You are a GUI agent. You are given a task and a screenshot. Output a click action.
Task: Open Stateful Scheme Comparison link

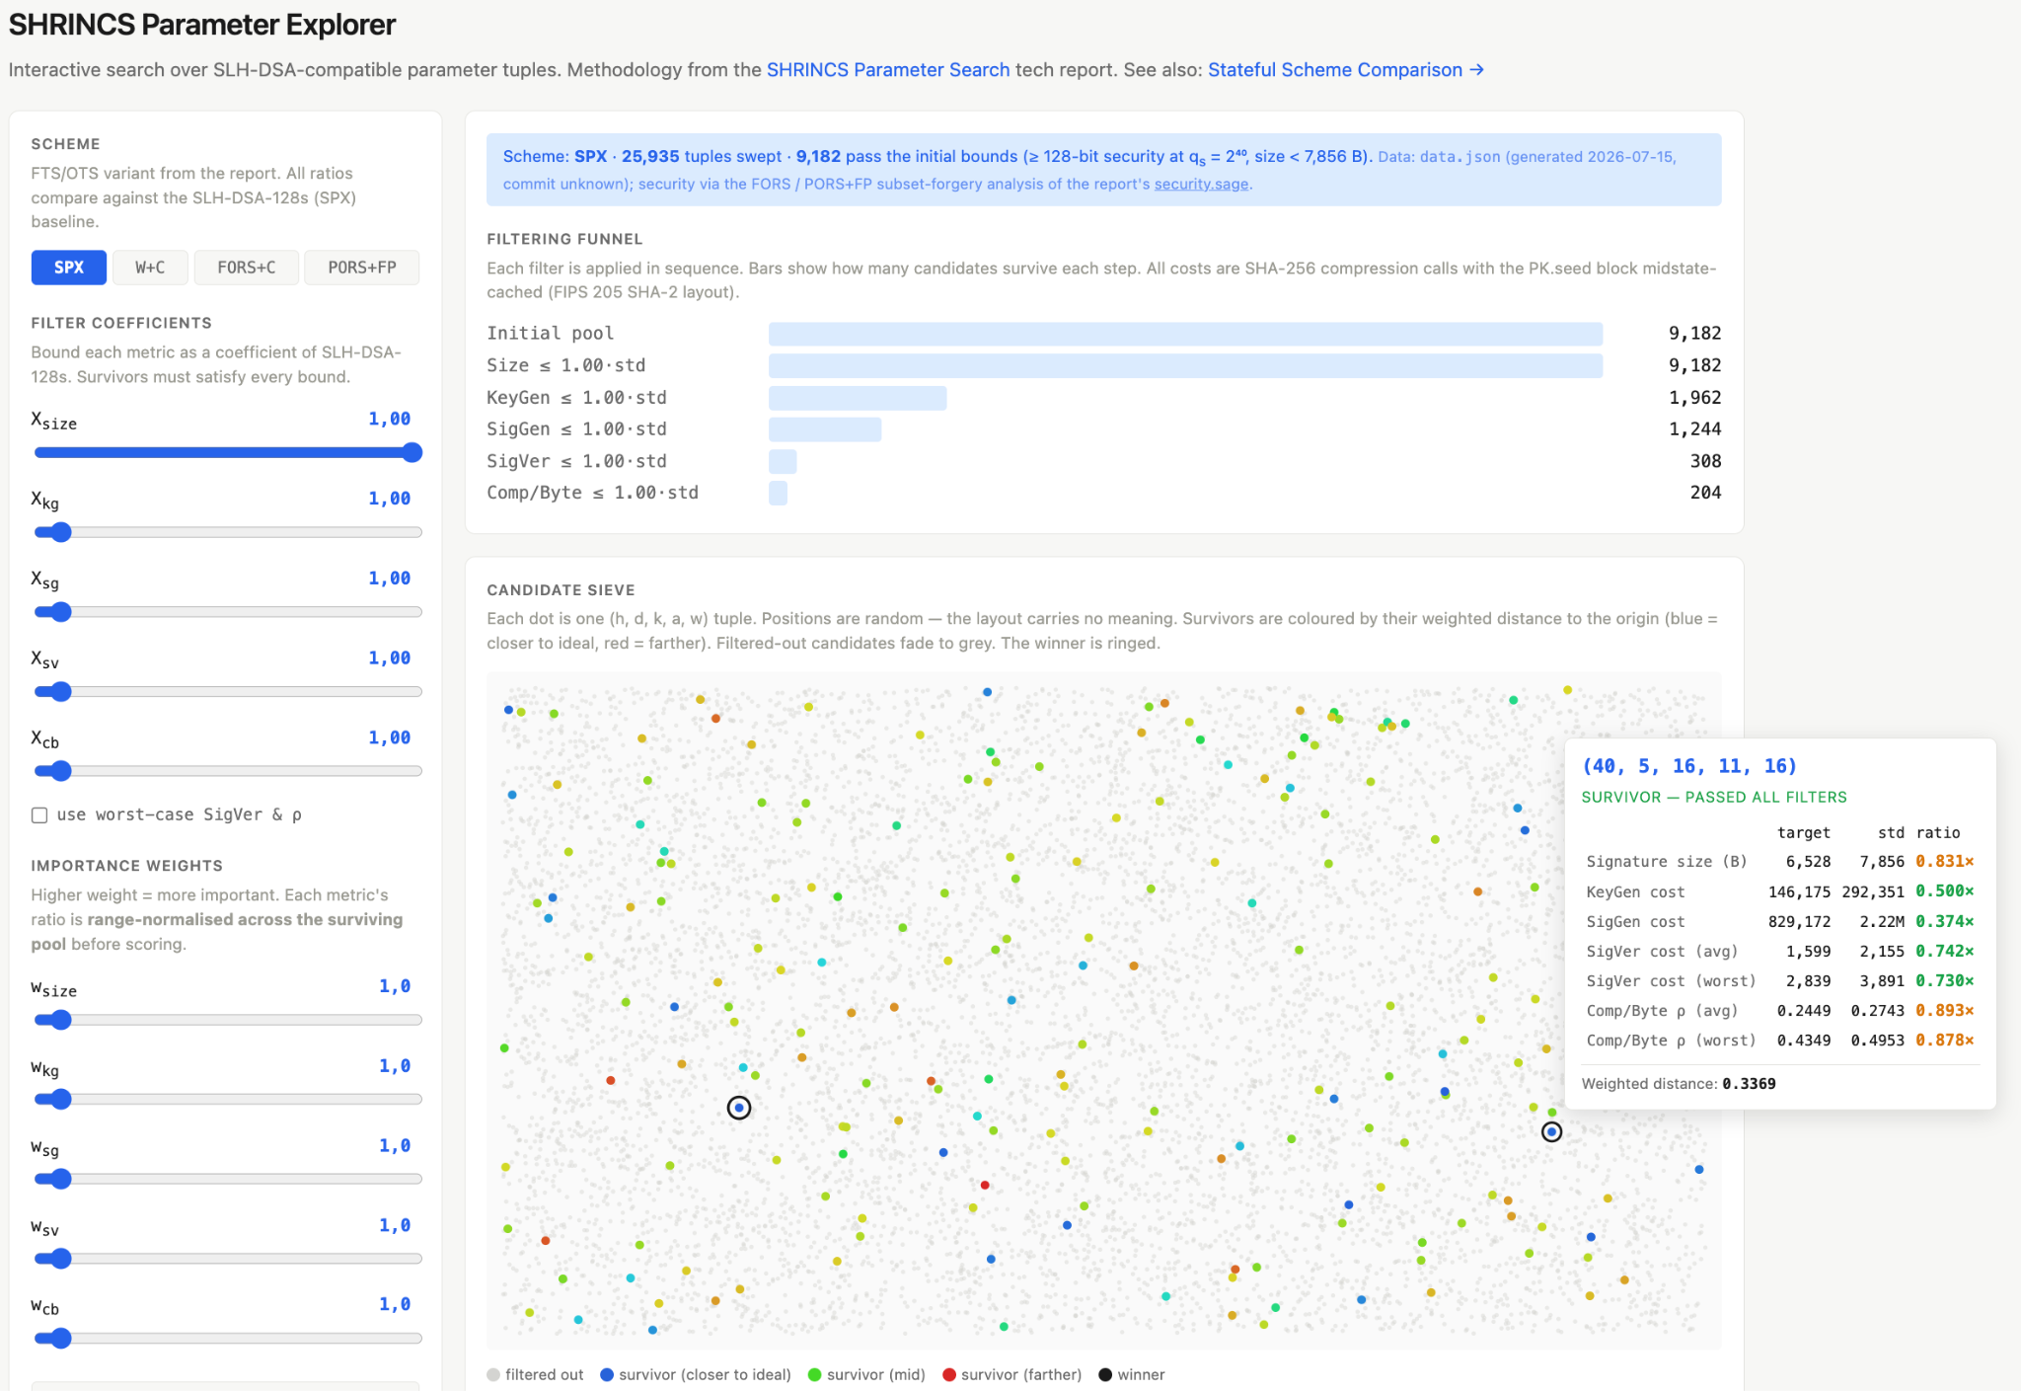point(1346,70)
